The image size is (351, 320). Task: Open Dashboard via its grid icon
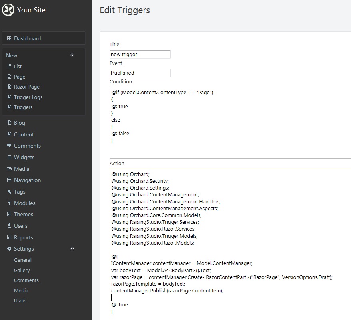[x=9, y=38]
